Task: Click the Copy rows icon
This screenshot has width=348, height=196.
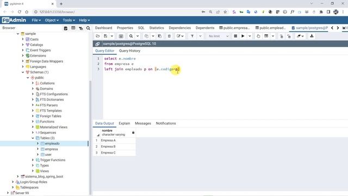Action: point(146,36)
